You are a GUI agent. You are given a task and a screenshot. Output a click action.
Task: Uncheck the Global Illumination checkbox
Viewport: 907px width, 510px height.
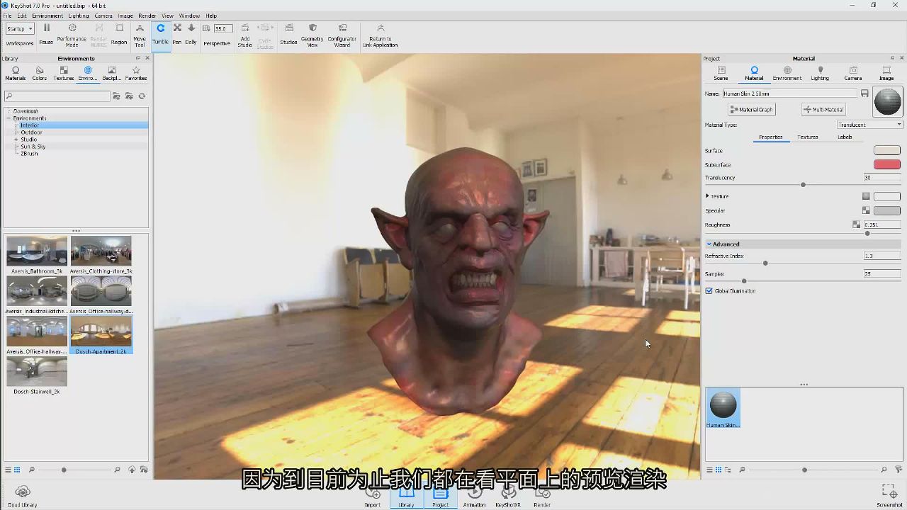pos(709,291)
